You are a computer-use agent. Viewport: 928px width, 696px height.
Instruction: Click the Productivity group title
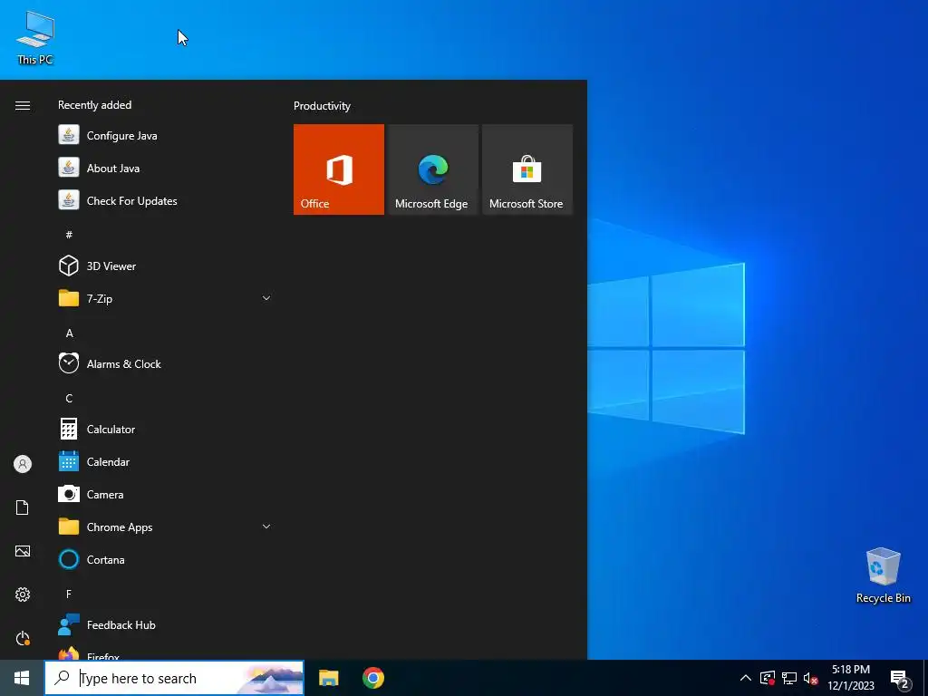point(322,106)
